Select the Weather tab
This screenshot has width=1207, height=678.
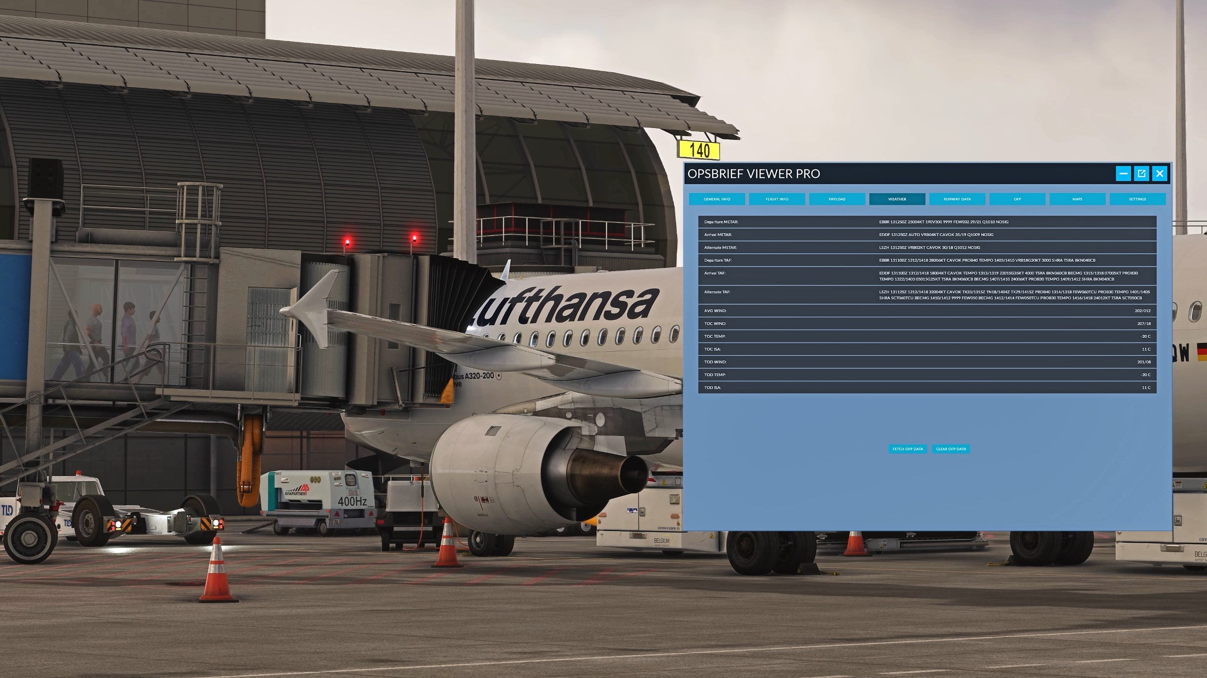(897, 199)
